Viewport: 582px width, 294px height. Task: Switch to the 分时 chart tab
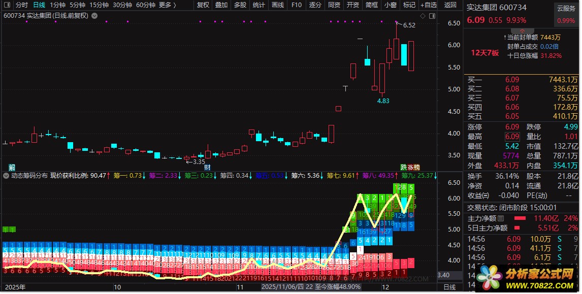point(22,5)
